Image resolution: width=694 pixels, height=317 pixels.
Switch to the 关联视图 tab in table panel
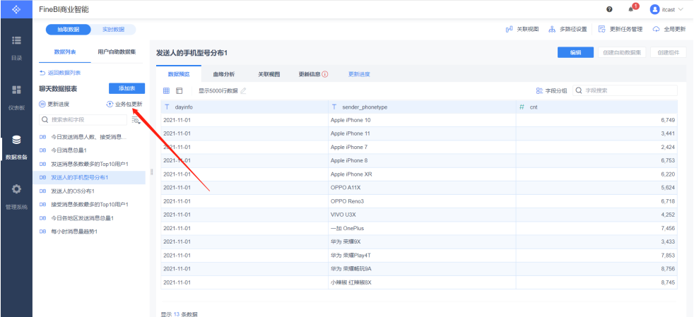tap(269, 74)
